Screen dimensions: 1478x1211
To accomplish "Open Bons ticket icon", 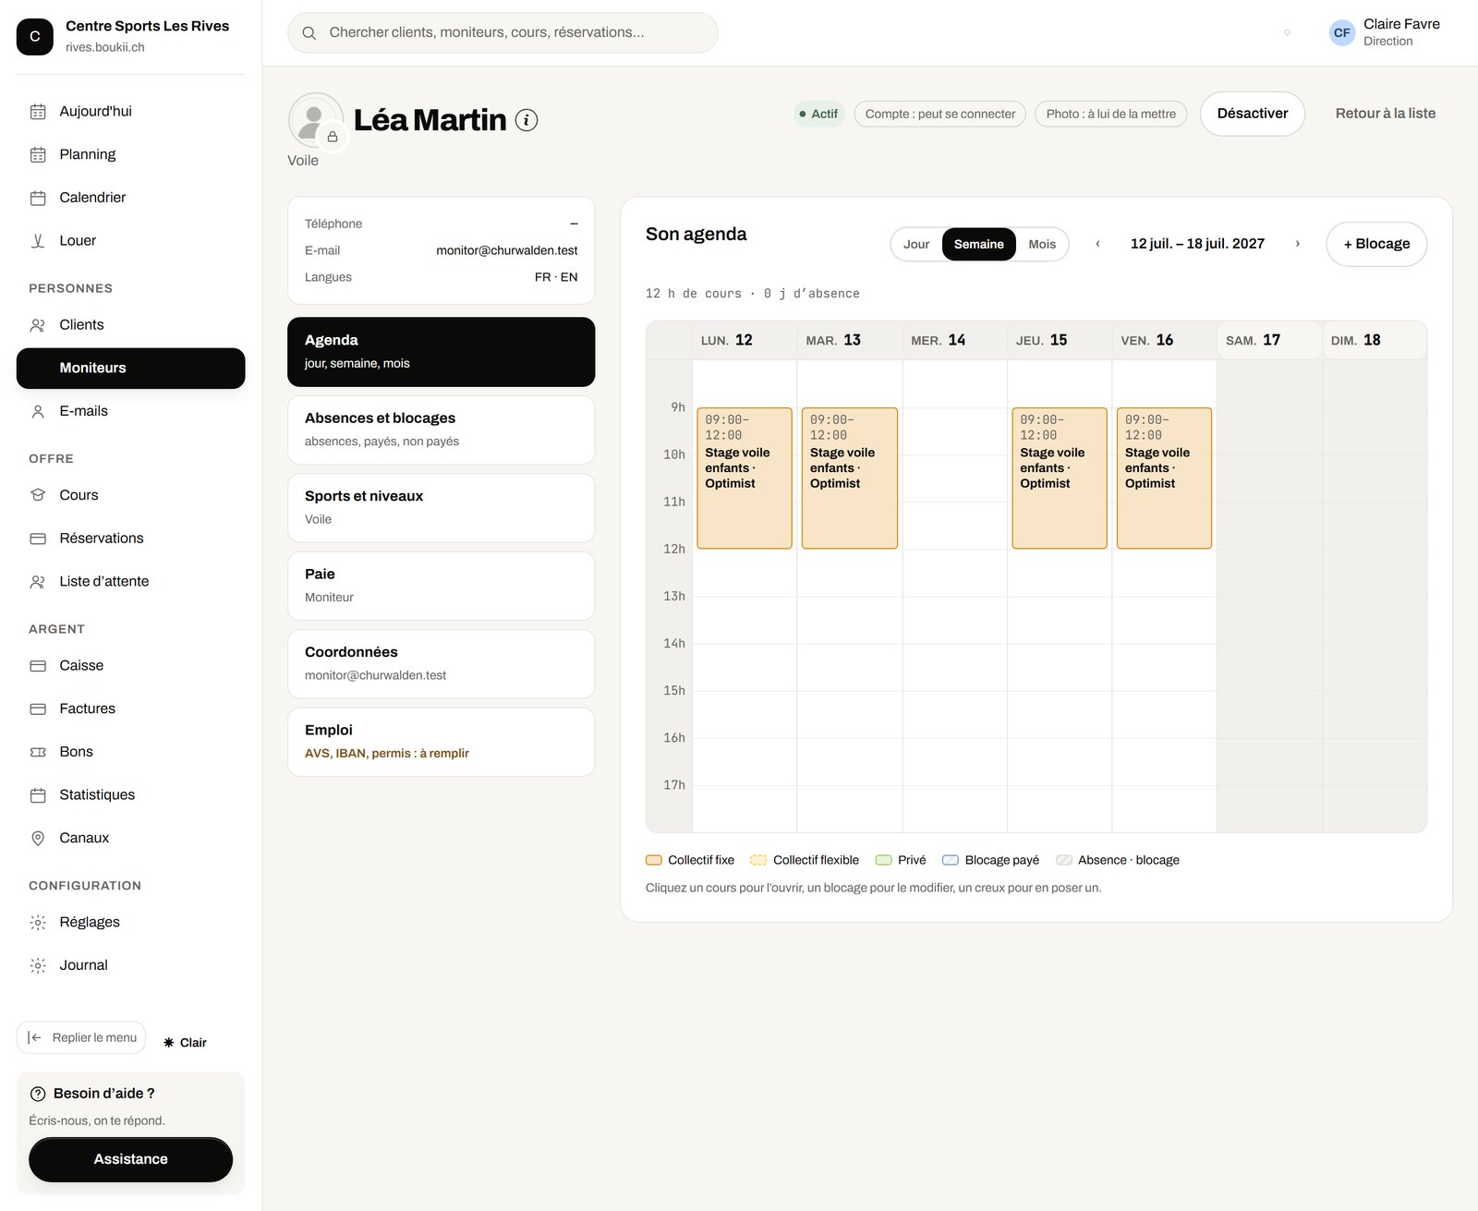I will pos(38,752).
